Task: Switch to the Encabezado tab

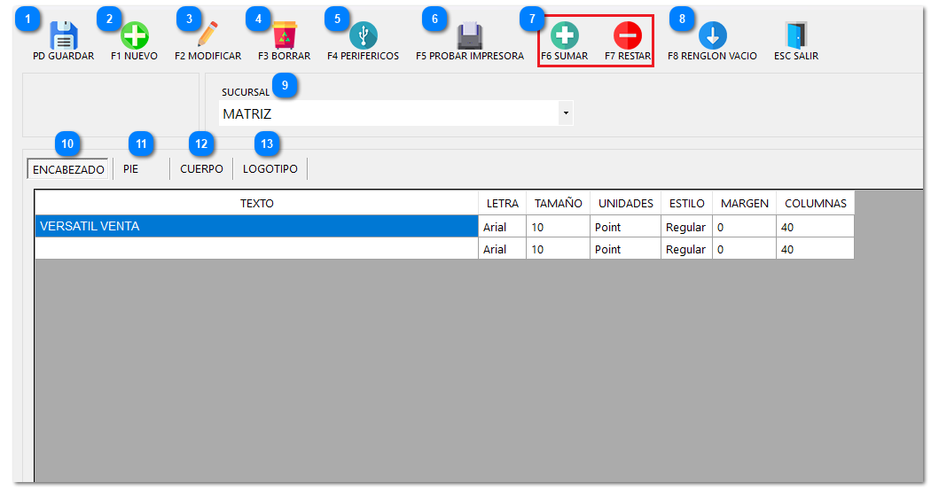Action: tap(68, 169)
